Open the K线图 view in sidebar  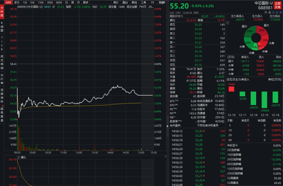coord(2,27)
